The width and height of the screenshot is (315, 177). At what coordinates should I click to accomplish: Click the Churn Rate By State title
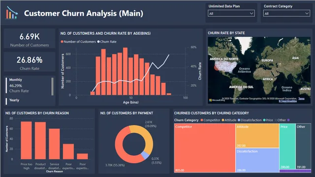click(x=226, y=33)
